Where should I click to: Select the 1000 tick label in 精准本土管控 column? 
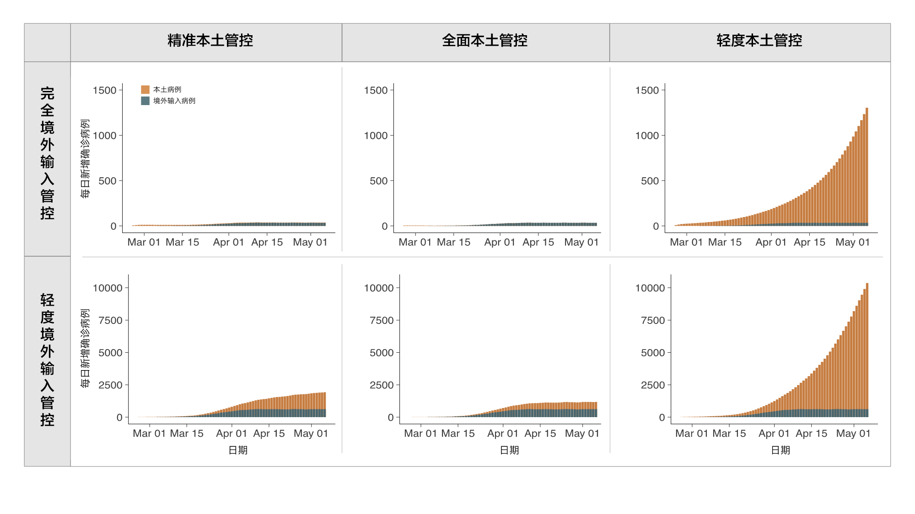pos(104,136)
